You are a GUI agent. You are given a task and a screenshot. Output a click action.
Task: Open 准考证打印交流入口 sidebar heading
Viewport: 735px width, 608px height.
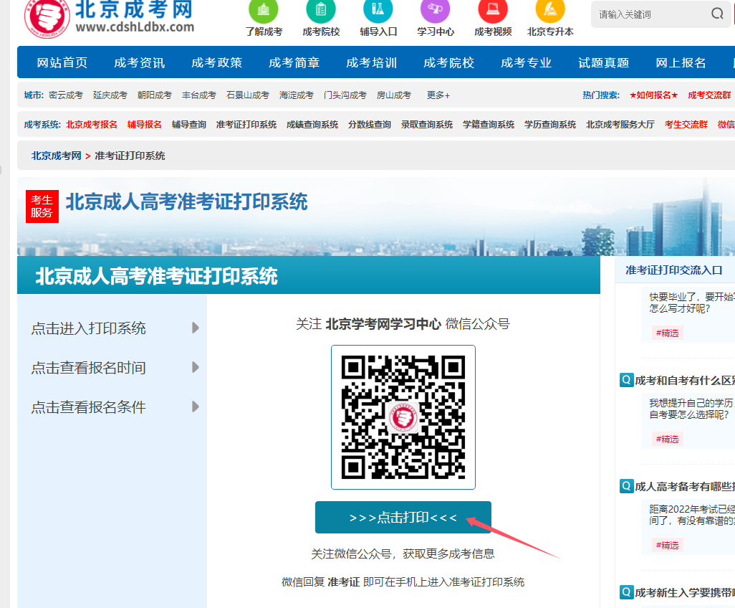point(674,270)
